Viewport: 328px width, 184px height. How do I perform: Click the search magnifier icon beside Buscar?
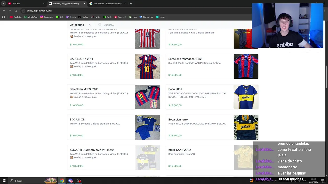tap(100, 25)
